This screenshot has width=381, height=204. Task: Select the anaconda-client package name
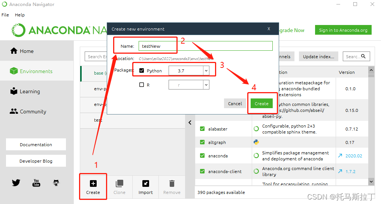[225, 171]
